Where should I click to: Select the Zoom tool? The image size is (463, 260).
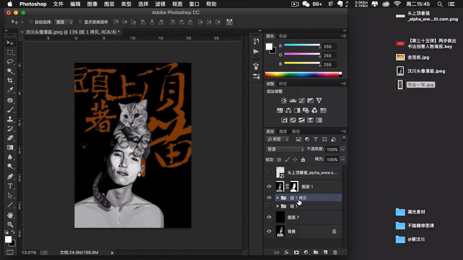pos(10,224)
